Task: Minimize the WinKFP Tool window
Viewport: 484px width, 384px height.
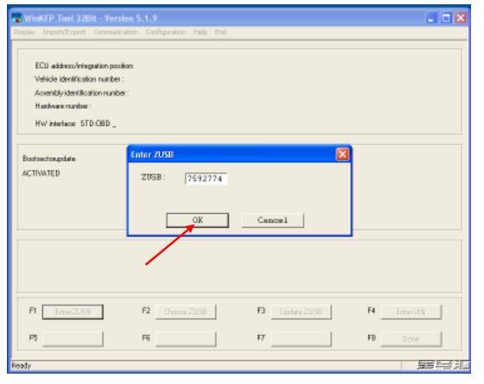Action: point(431,18)
